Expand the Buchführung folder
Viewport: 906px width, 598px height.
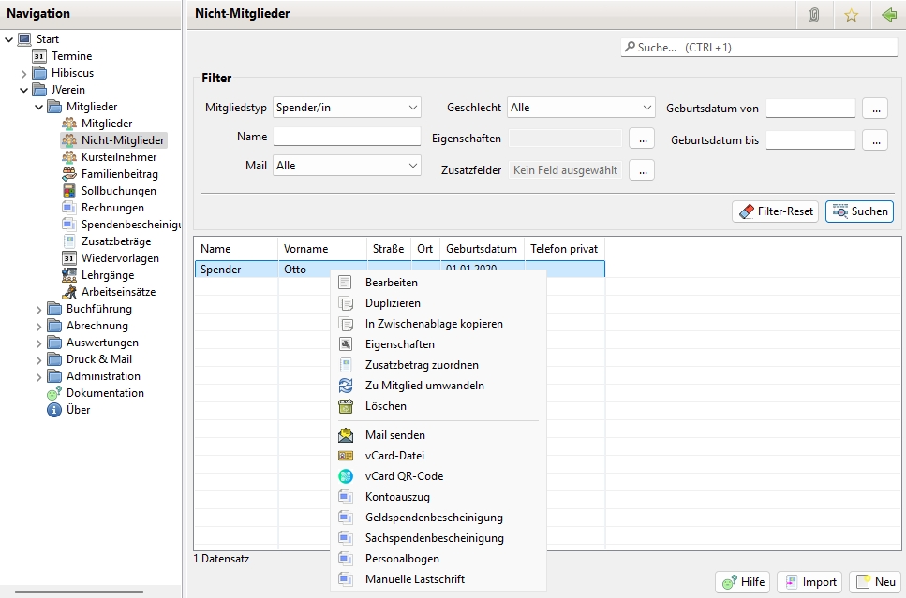39,309
